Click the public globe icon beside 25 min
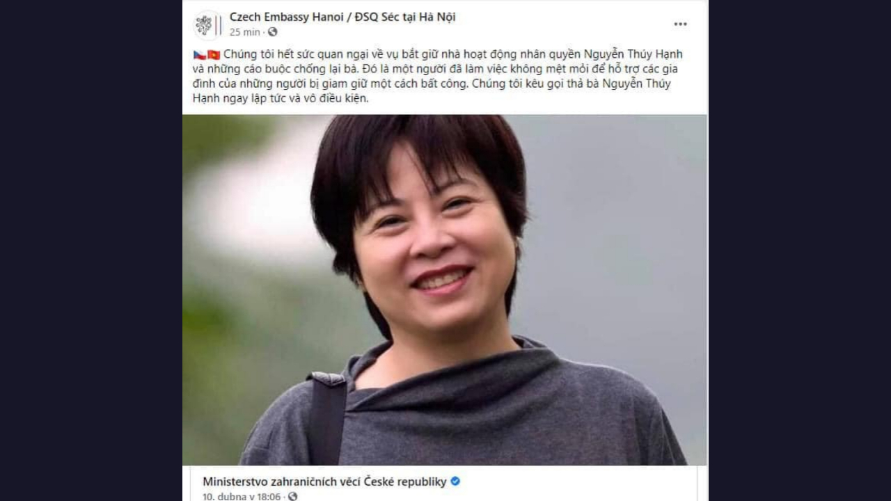 pyautogui.click(x=273, y=32)
